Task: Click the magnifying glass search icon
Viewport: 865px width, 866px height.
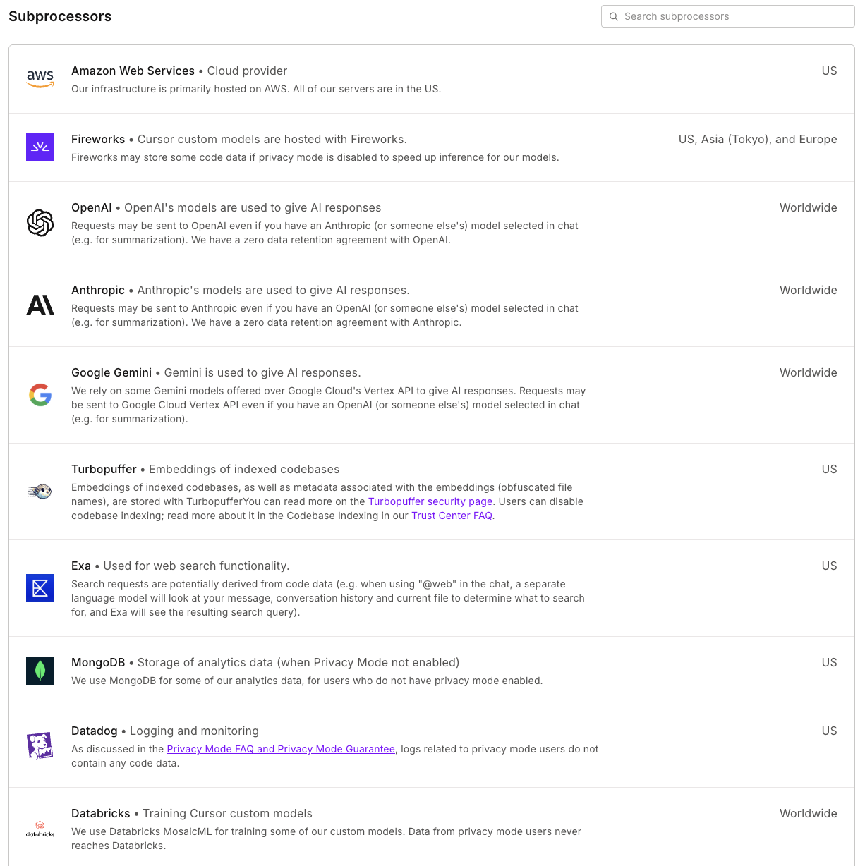Action: 614,16
